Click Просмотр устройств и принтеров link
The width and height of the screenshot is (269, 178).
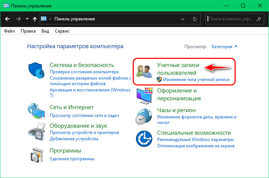tap(84, 132)
